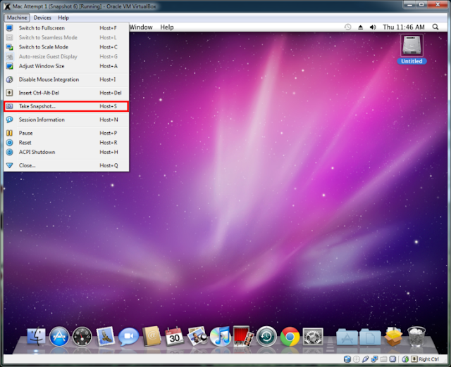Click the Spotlight search magnifier
Screen dimensions: 451x367
coord(435,27)
